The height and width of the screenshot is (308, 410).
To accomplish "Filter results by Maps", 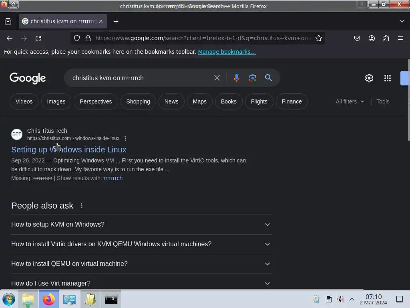I will tap(199, 101).
